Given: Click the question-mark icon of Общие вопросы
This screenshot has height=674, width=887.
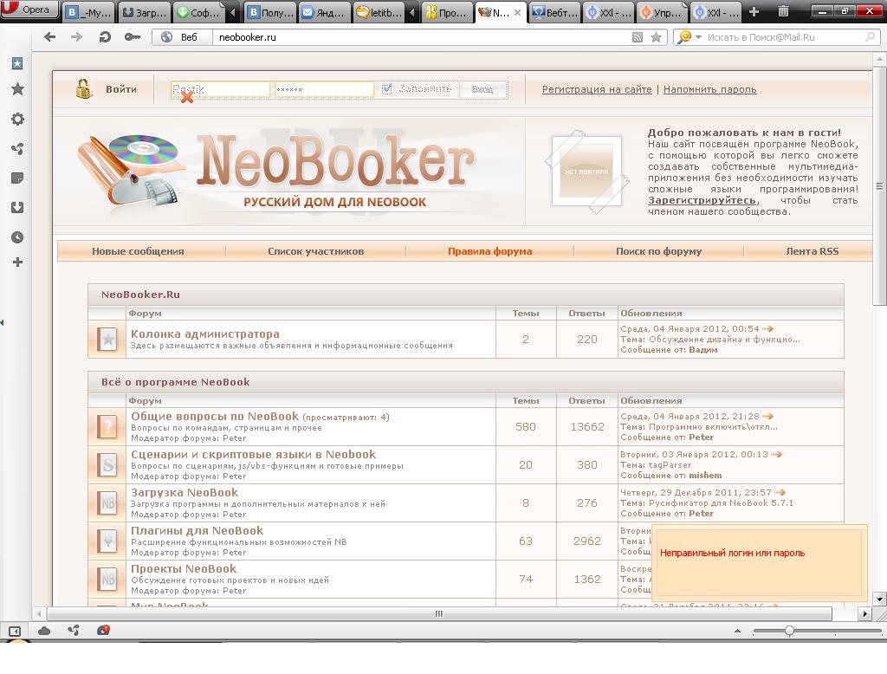Looking at the screenshot, I should pos(107,426).
